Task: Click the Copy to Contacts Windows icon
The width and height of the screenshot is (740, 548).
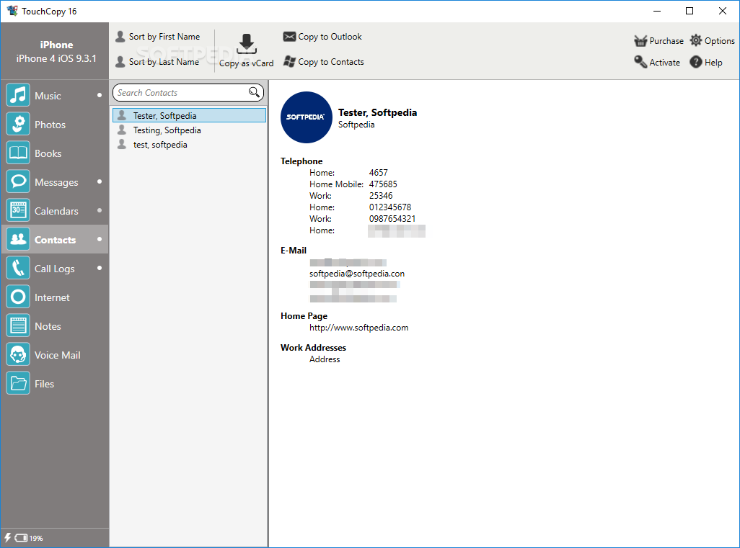Action: tap(289, 61)
